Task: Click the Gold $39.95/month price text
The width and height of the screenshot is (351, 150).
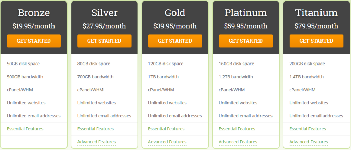Action: click(x=175, y=26)
